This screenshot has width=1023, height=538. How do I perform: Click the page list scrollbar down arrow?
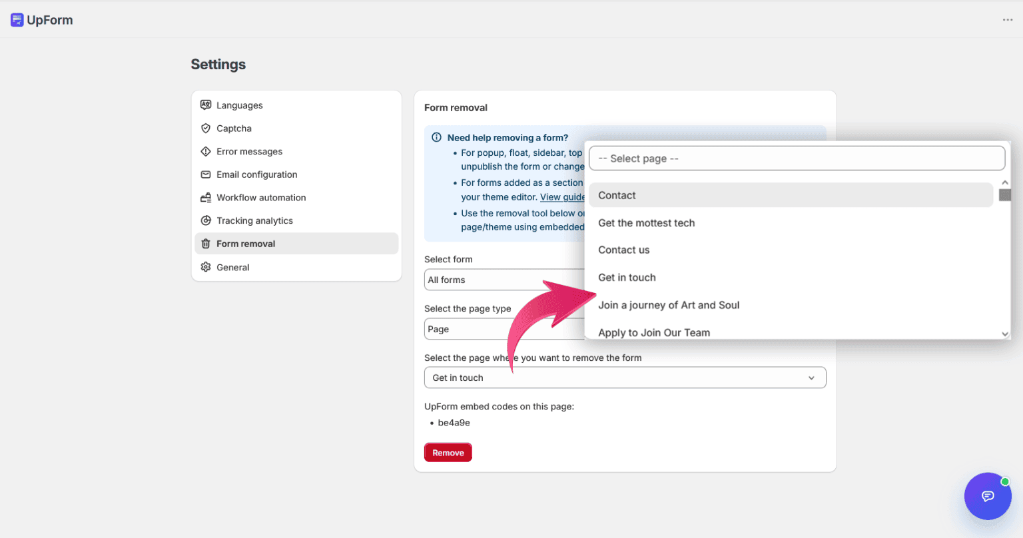[1005, 334]
